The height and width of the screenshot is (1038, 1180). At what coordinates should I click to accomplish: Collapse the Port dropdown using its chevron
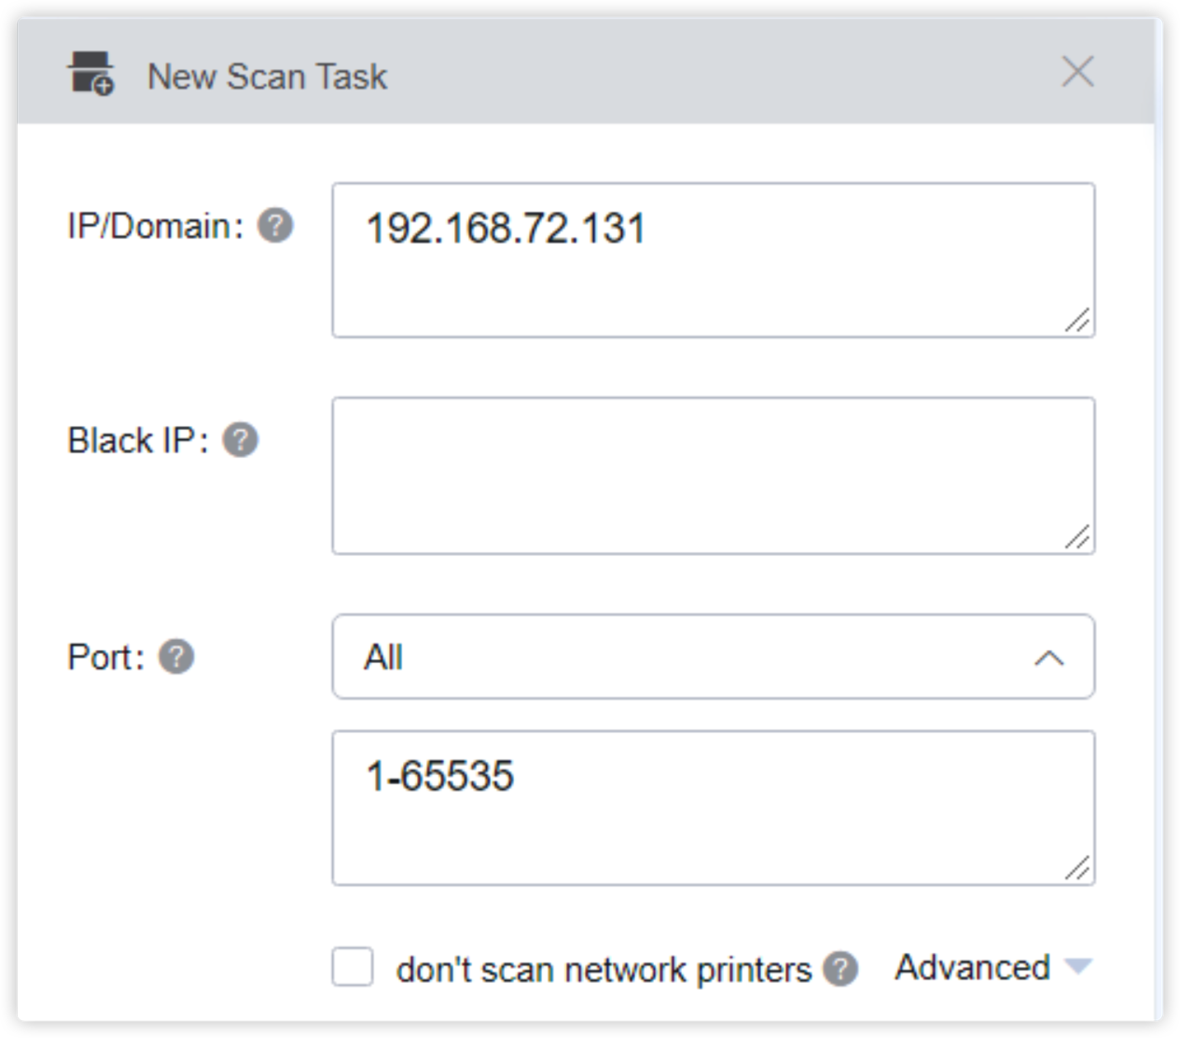(1049, 658)
